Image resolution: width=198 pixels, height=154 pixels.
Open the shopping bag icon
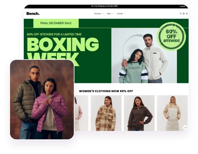coord(187,14)
